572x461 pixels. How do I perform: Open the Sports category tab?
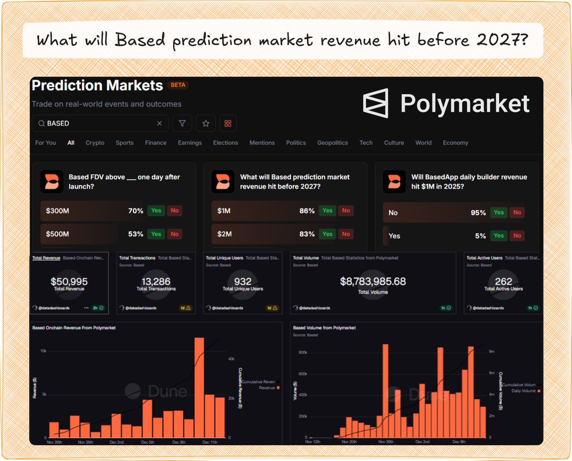pyautogui.click(x=124, y=143)
